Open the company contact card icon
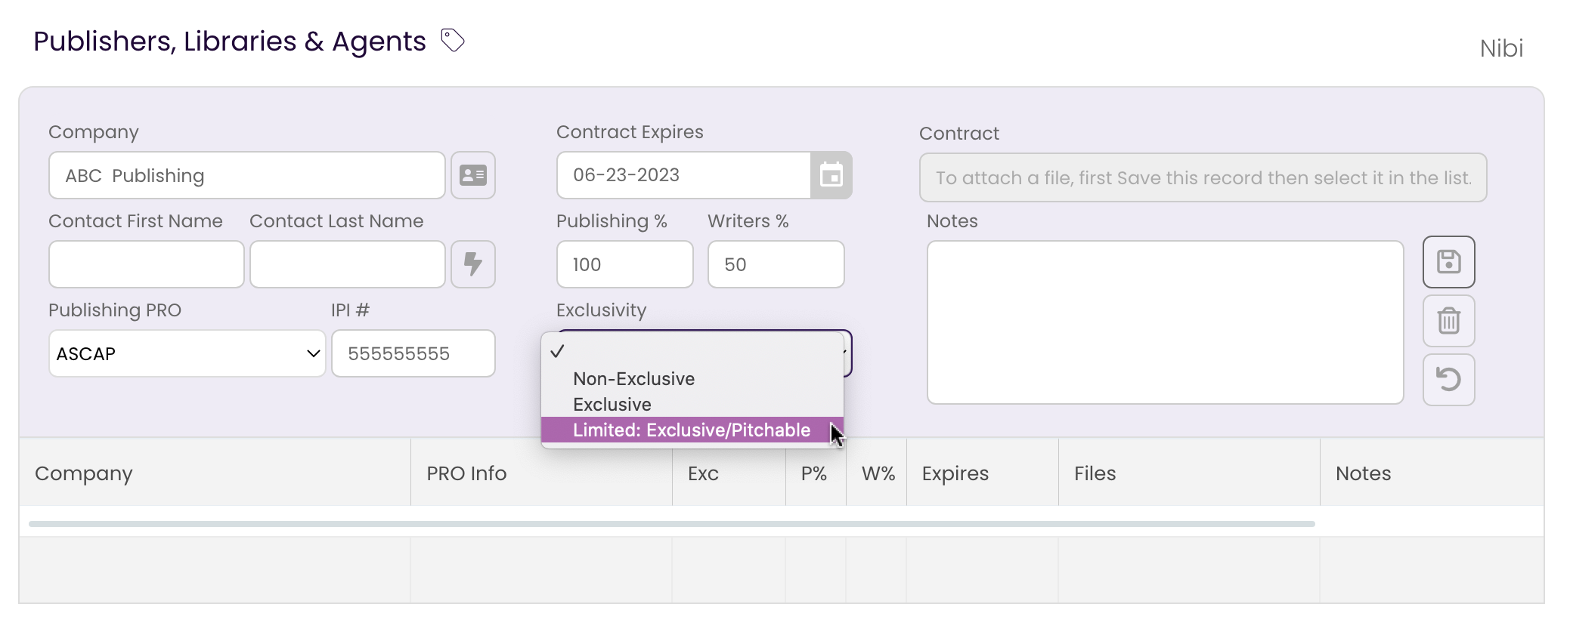Image resolution: width=1570 pixels, height=638 pixels. [473, 175]
